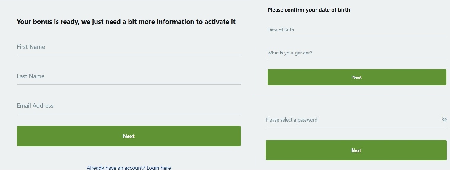This screenshot has height=170, width=450.
Task: Click Next button below password field
Action: coord(356,150)
